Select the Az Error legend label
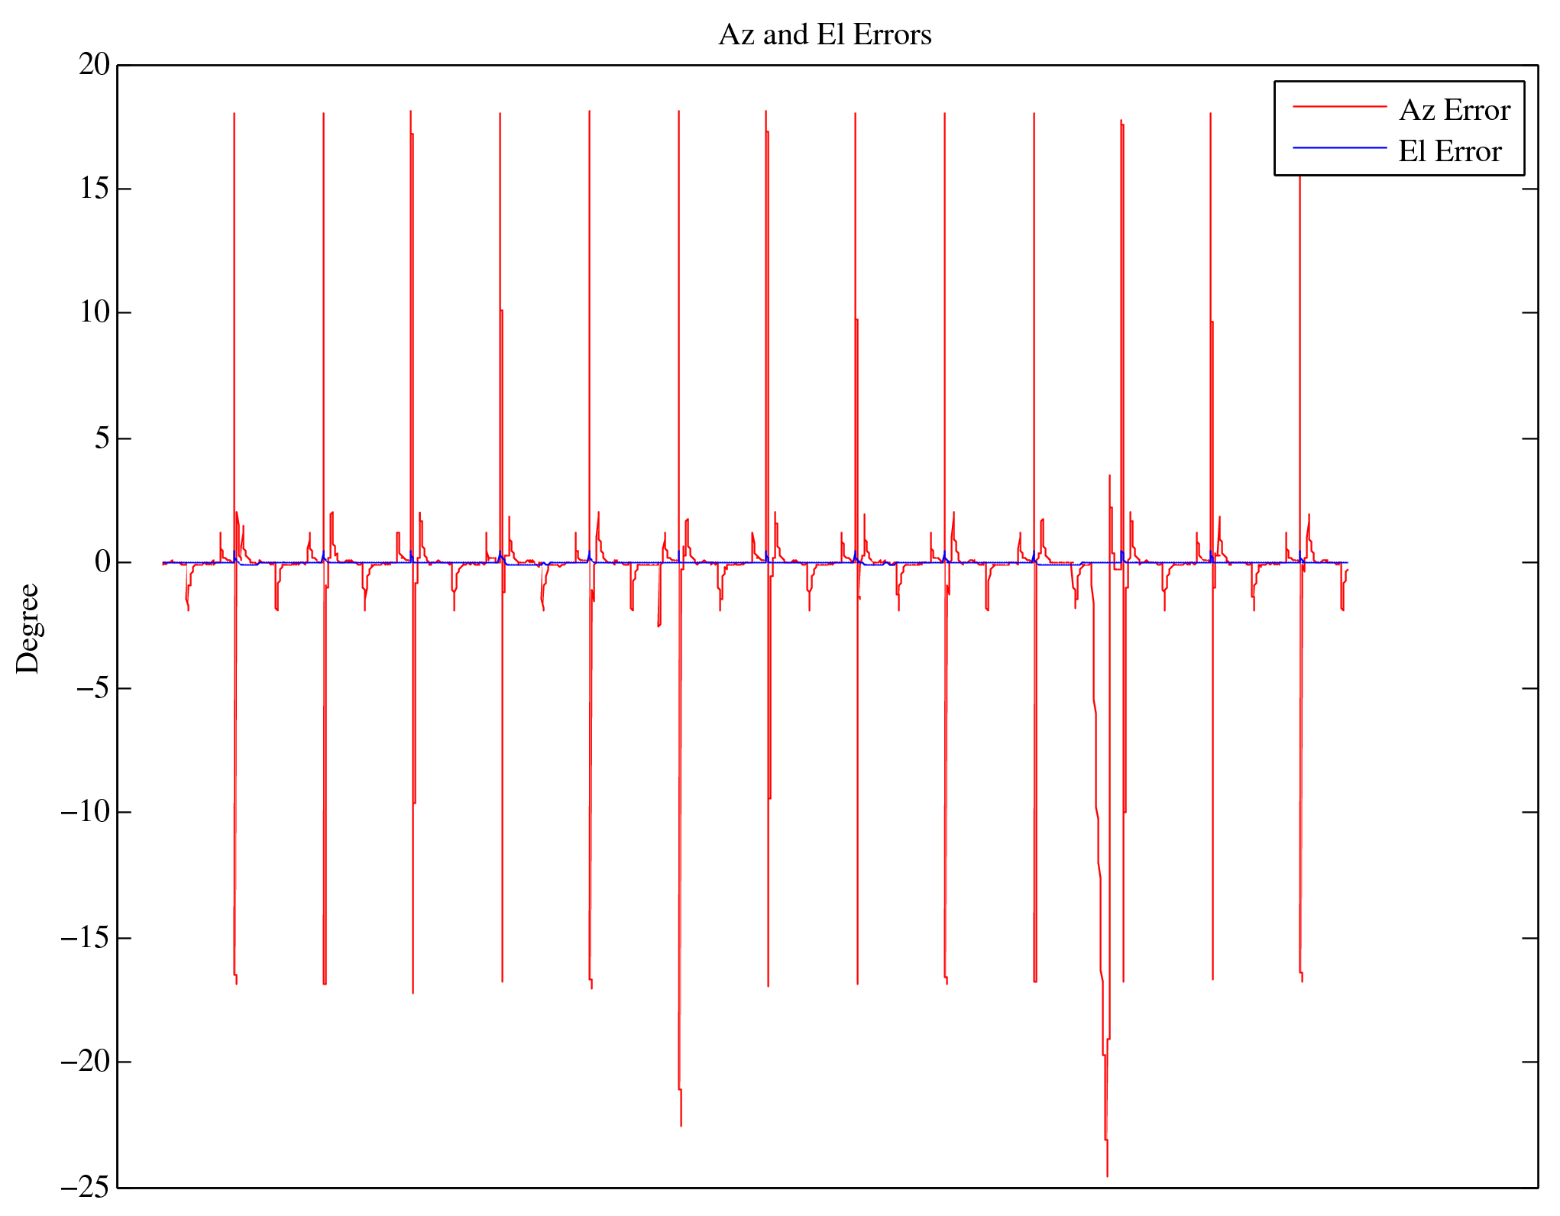The image size is (1560, 1216). (1454, 111)
